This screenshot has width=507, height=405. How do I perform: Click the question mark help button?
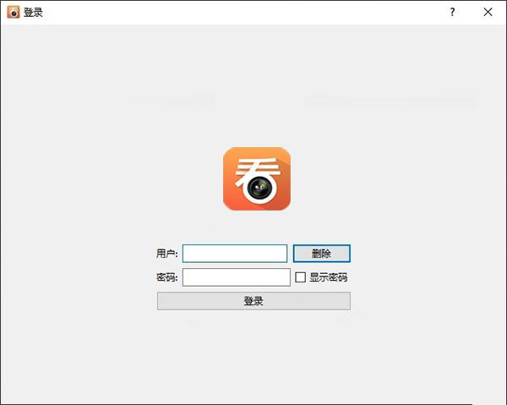452,12
